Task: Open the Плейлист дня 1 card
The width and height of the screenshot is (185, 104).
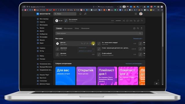Action: [107, 76]
